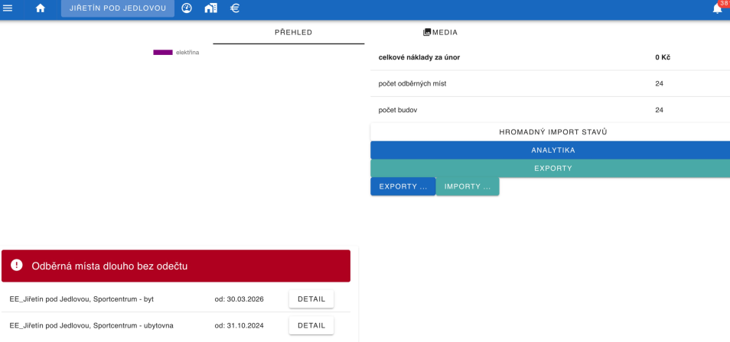Open the ANALYTIKA button
Viewport: 730px width, 342px height.
tap(552, 150)
